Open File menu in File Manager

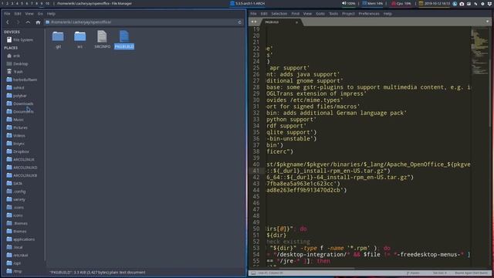[7, 14]
